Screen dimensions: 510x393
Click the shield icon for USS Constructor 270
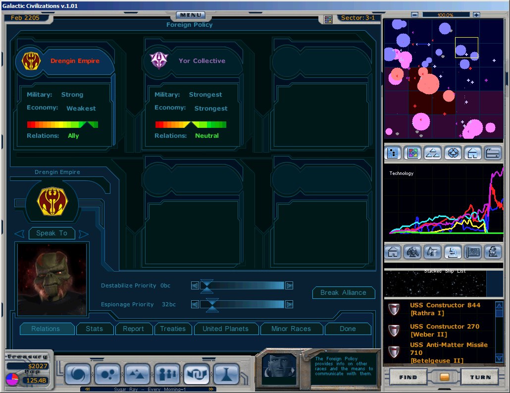[394, 330]
